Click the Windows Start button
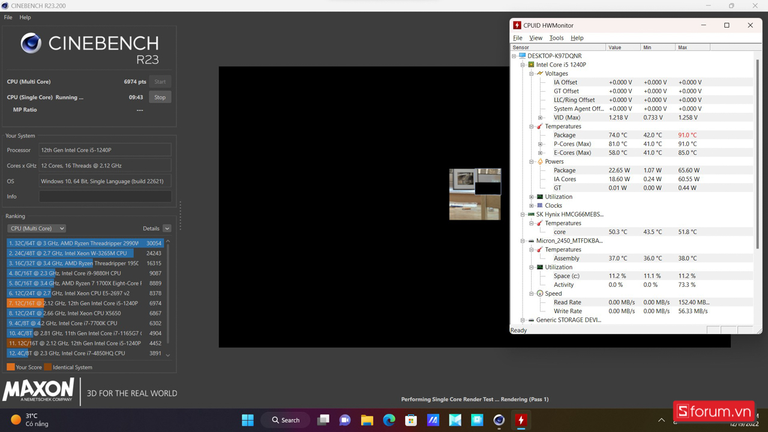 pyautogui.click(x=247, y=420)
